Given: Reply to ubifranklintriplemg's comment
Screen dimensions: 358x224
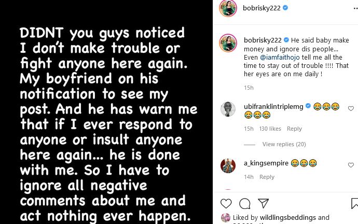Looking at the screenshot, I should tap(294, 129).
